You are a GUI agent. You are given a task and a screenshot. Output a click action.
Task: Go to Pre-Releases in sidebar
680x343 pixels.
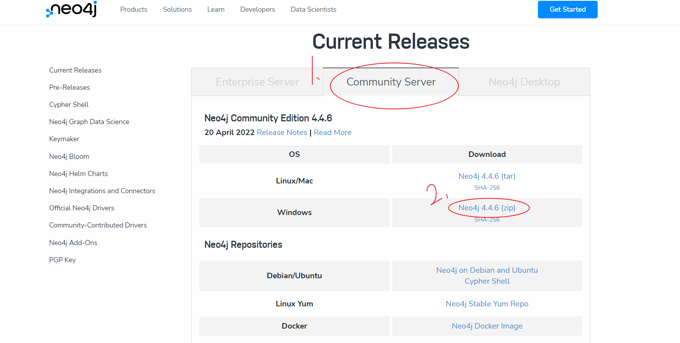69,87
